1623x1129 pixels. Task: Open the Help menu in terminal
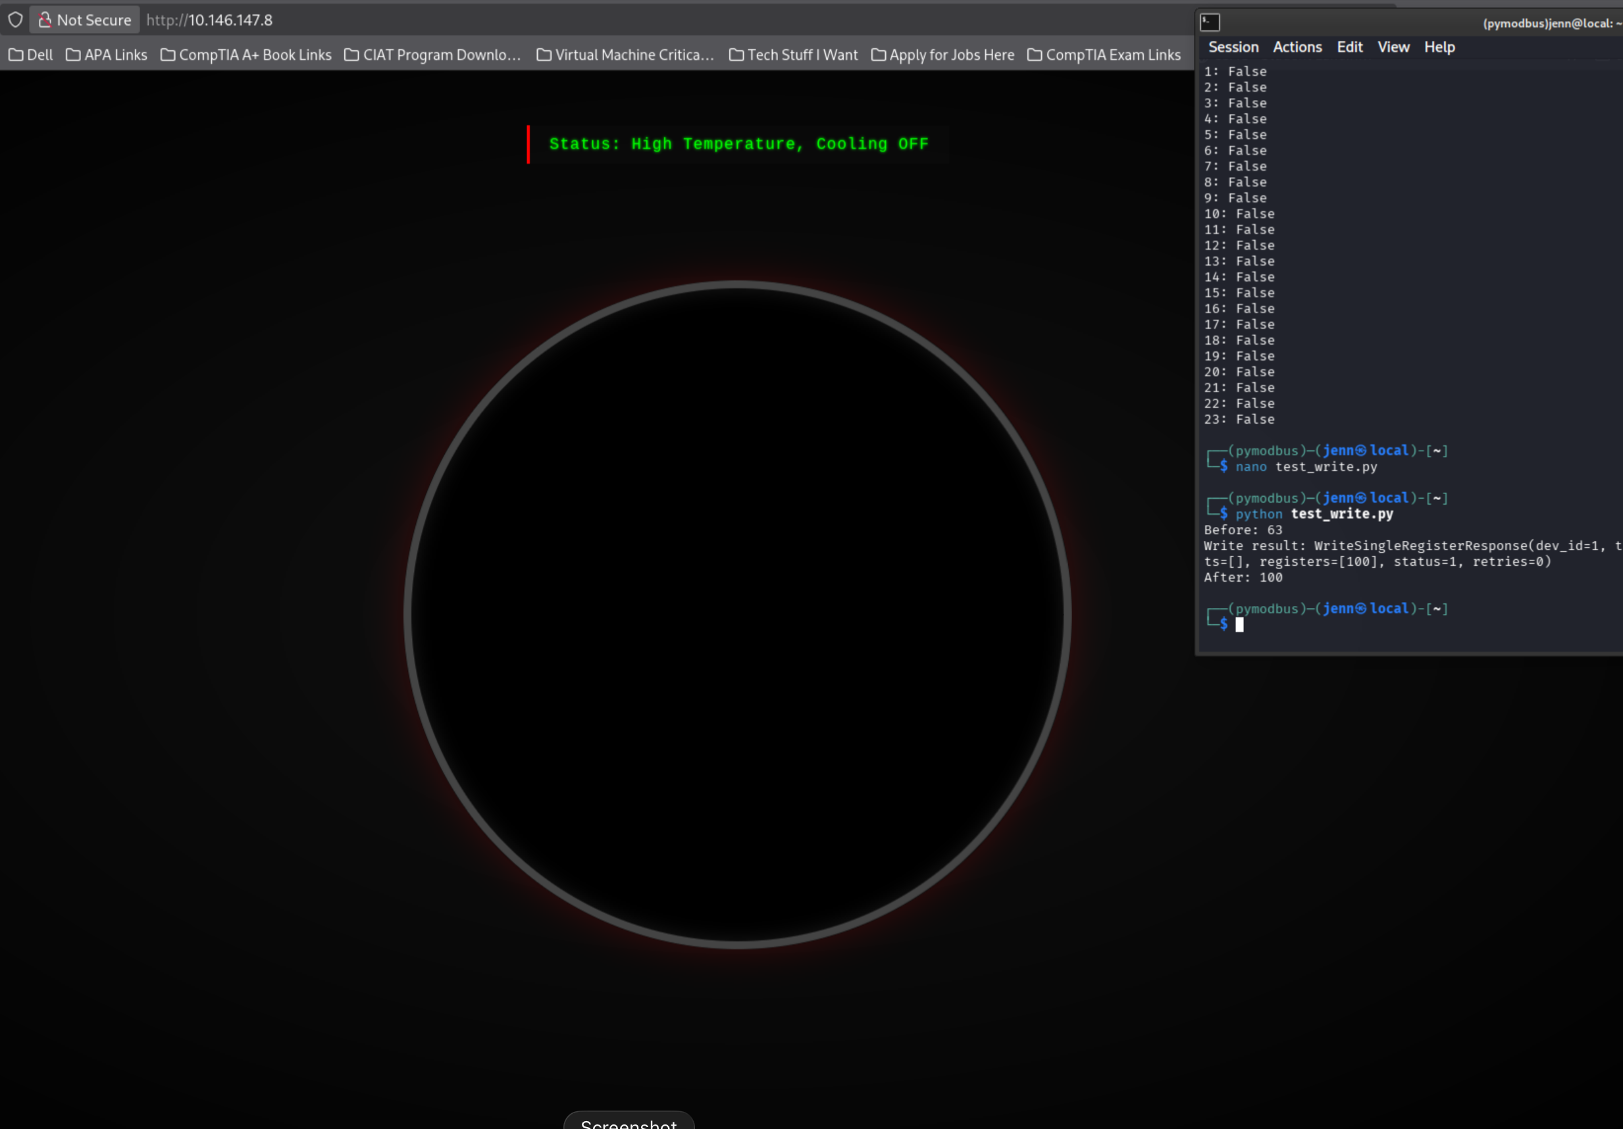coord(1439,47)
